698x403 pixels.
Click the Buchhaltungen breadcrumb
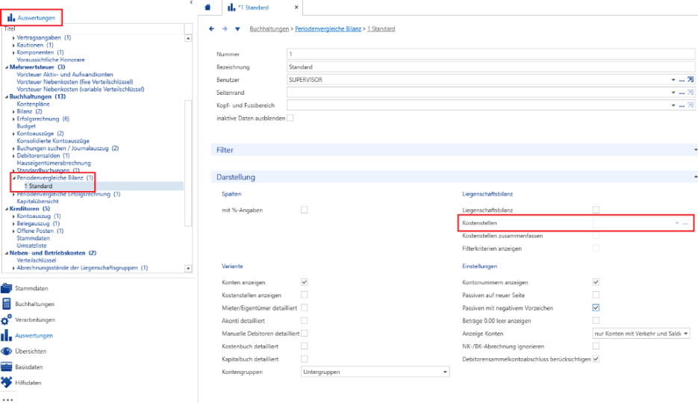[x=269, y=29]
